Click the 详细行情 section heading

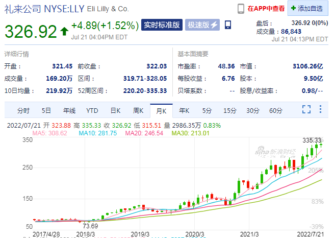(x=17, y=54)
